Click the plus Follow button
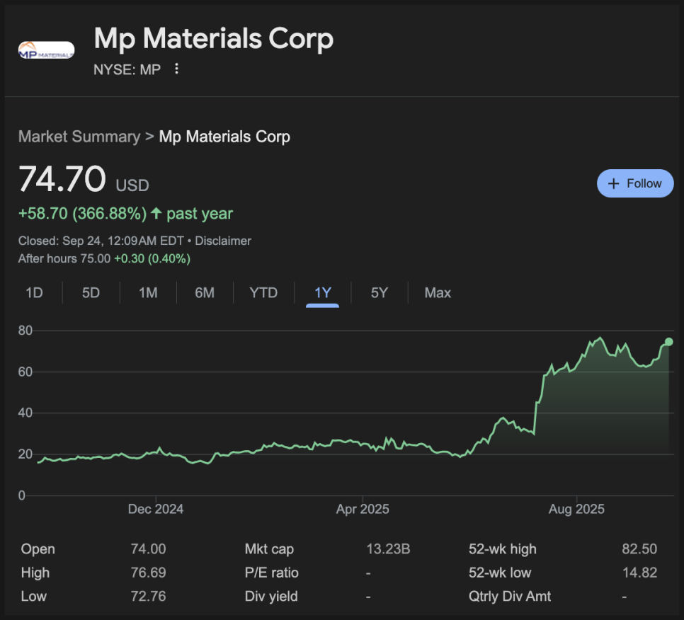The height and width of the screenshot is (620, 684). [634, 183]
